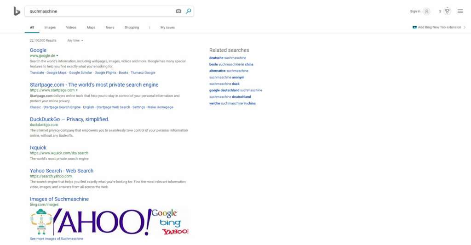Select related search welche suchmaschine in china

point(232,103)
